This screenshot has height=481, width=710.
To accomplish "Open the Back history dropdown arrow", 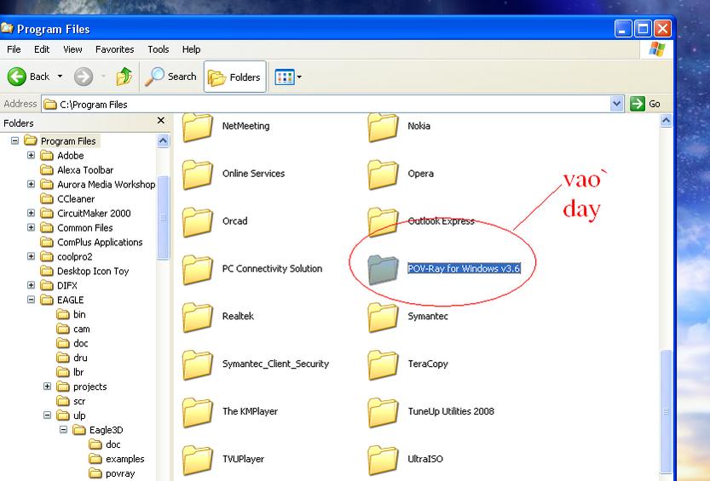I will [x=60, y=77].
